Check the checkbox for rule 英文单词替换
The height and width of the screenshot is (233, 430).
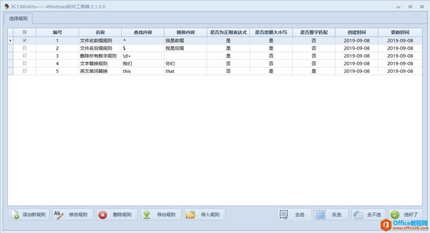[x=25, y=71]
